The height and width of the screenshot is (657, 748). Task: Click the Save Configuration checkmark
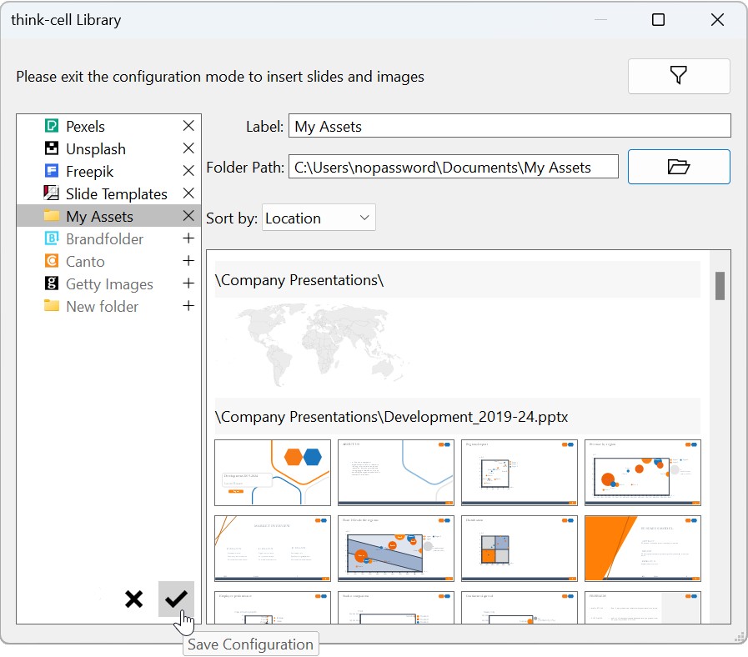[x=176, y=599]
